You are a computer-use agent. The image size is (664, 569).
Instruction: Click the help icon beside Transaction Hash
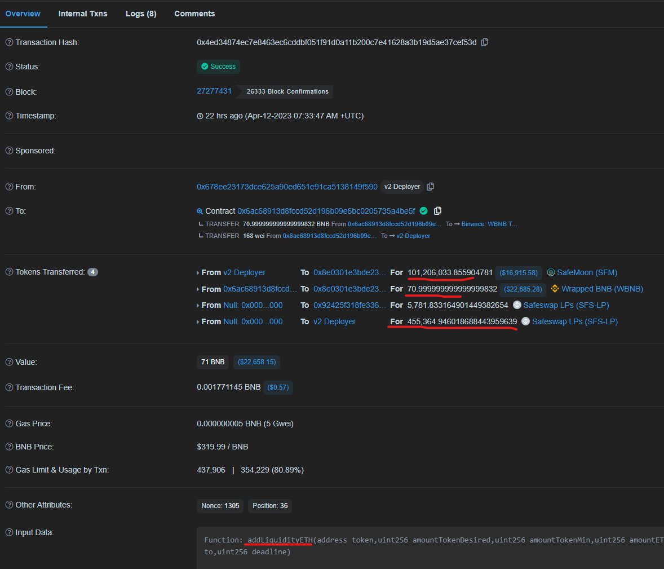pyautogui.click(x=8, y=42)
